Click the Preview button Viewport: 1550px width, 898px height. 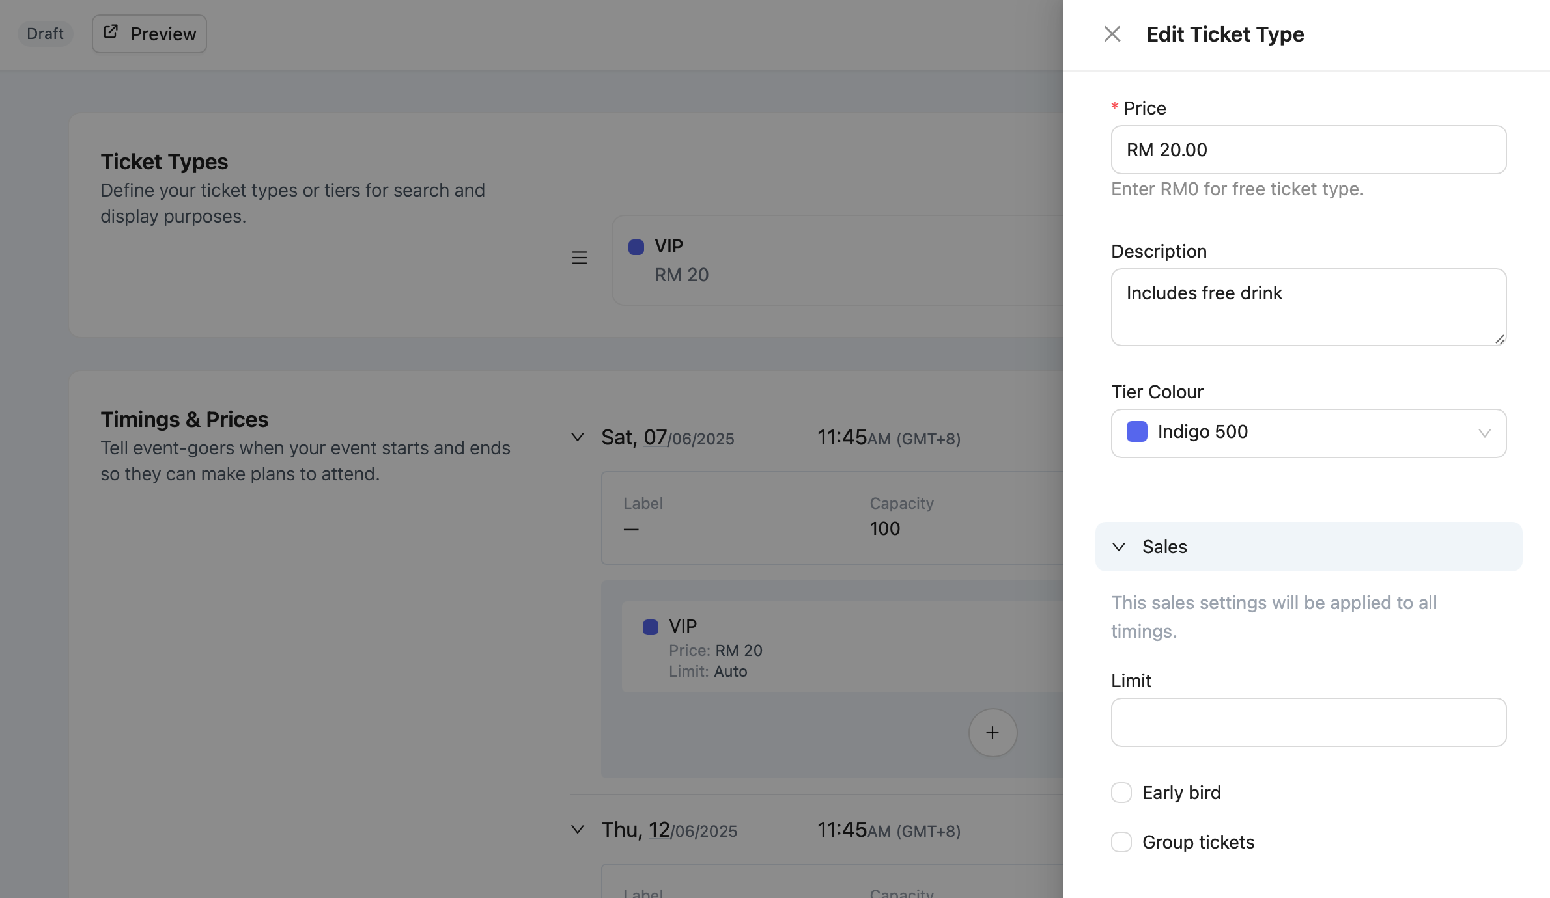coord(149,34)
